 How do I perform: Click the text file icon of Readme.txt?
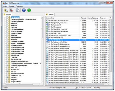(x=47, y=46)
